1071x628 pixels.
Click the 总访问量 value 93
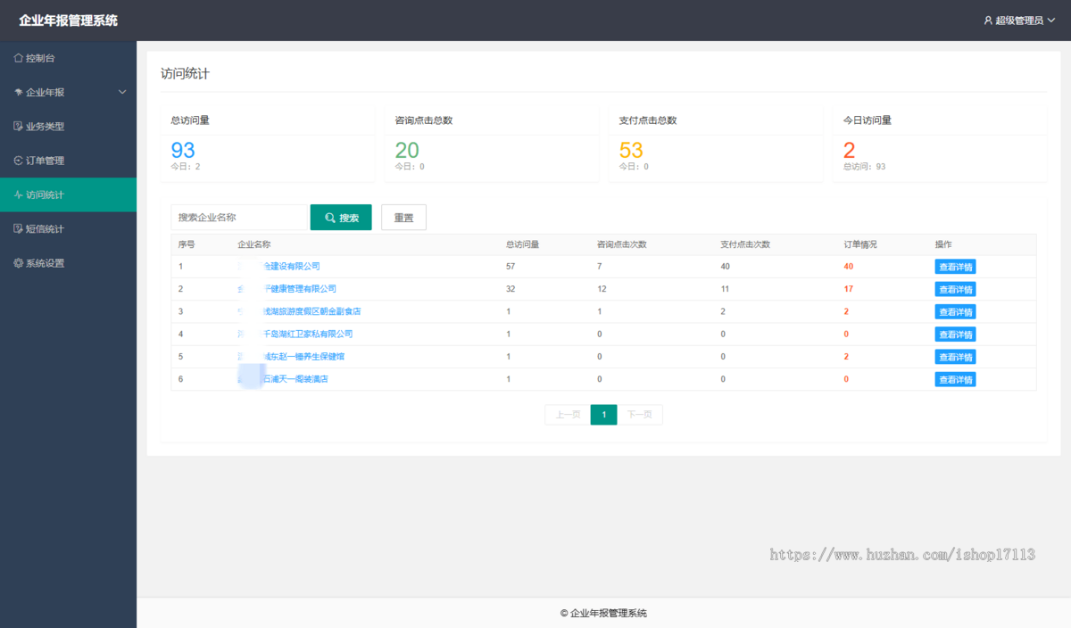click(183, 150)
